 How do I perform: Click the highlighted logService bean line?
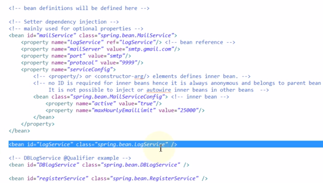[93, 145]
